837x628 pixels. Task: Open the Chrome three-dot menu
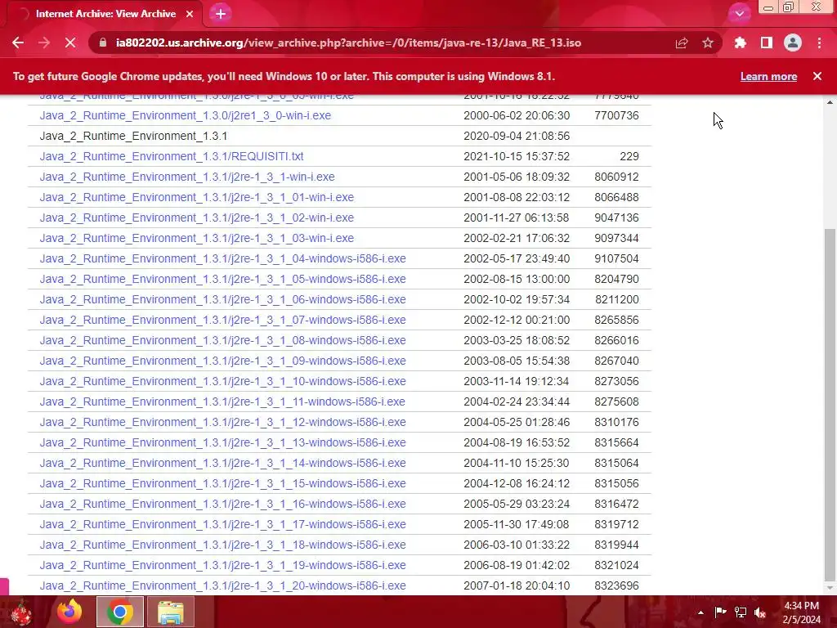pos(819,43)
